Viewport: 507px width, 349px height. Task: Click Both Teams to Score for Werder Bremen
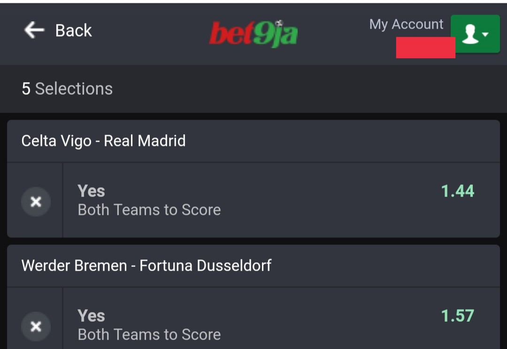tap(149, 335)
